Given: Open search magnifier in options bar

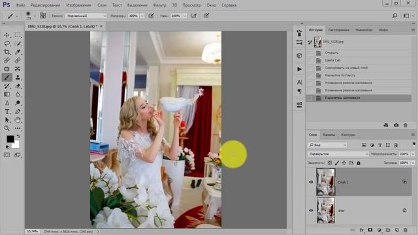Looking at the screenshot, I should tap(394, 16).
